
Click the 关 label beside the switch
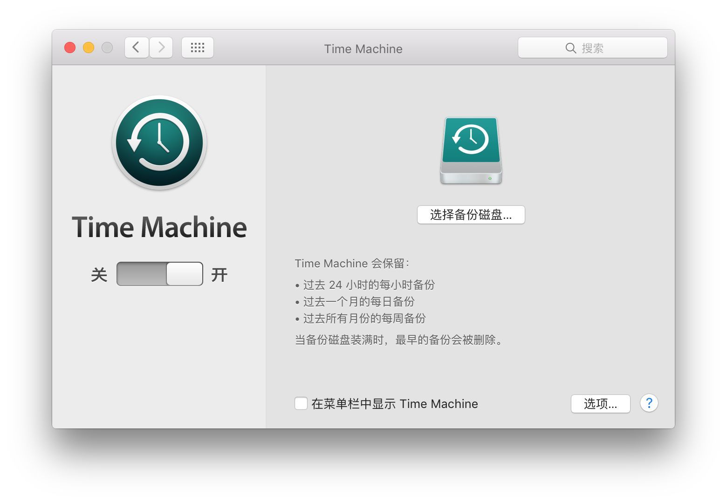click(99, 275)
